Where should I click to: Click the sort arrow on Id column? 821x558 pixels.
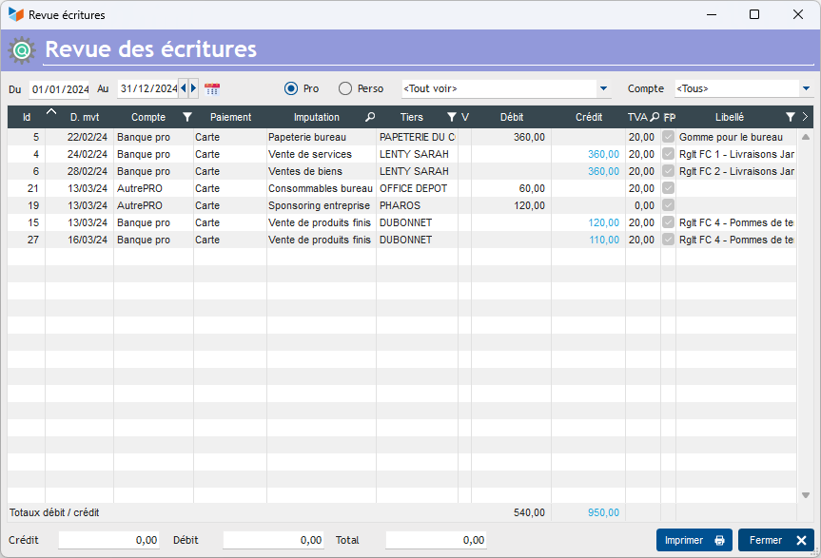click(51, 111)
